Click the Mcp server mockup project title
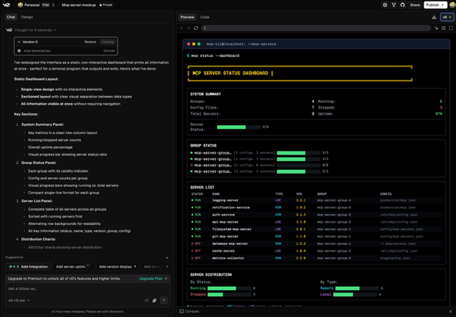 79,5
